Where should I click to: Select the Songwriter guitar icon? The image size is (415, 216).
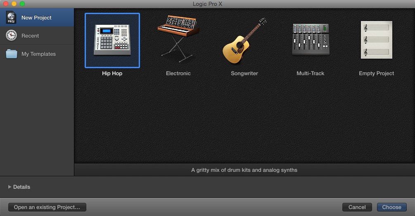[x=244, y=41]
